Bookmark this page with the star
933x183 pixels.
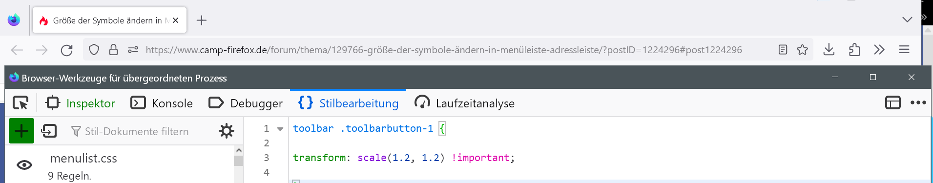click(802, 50)
